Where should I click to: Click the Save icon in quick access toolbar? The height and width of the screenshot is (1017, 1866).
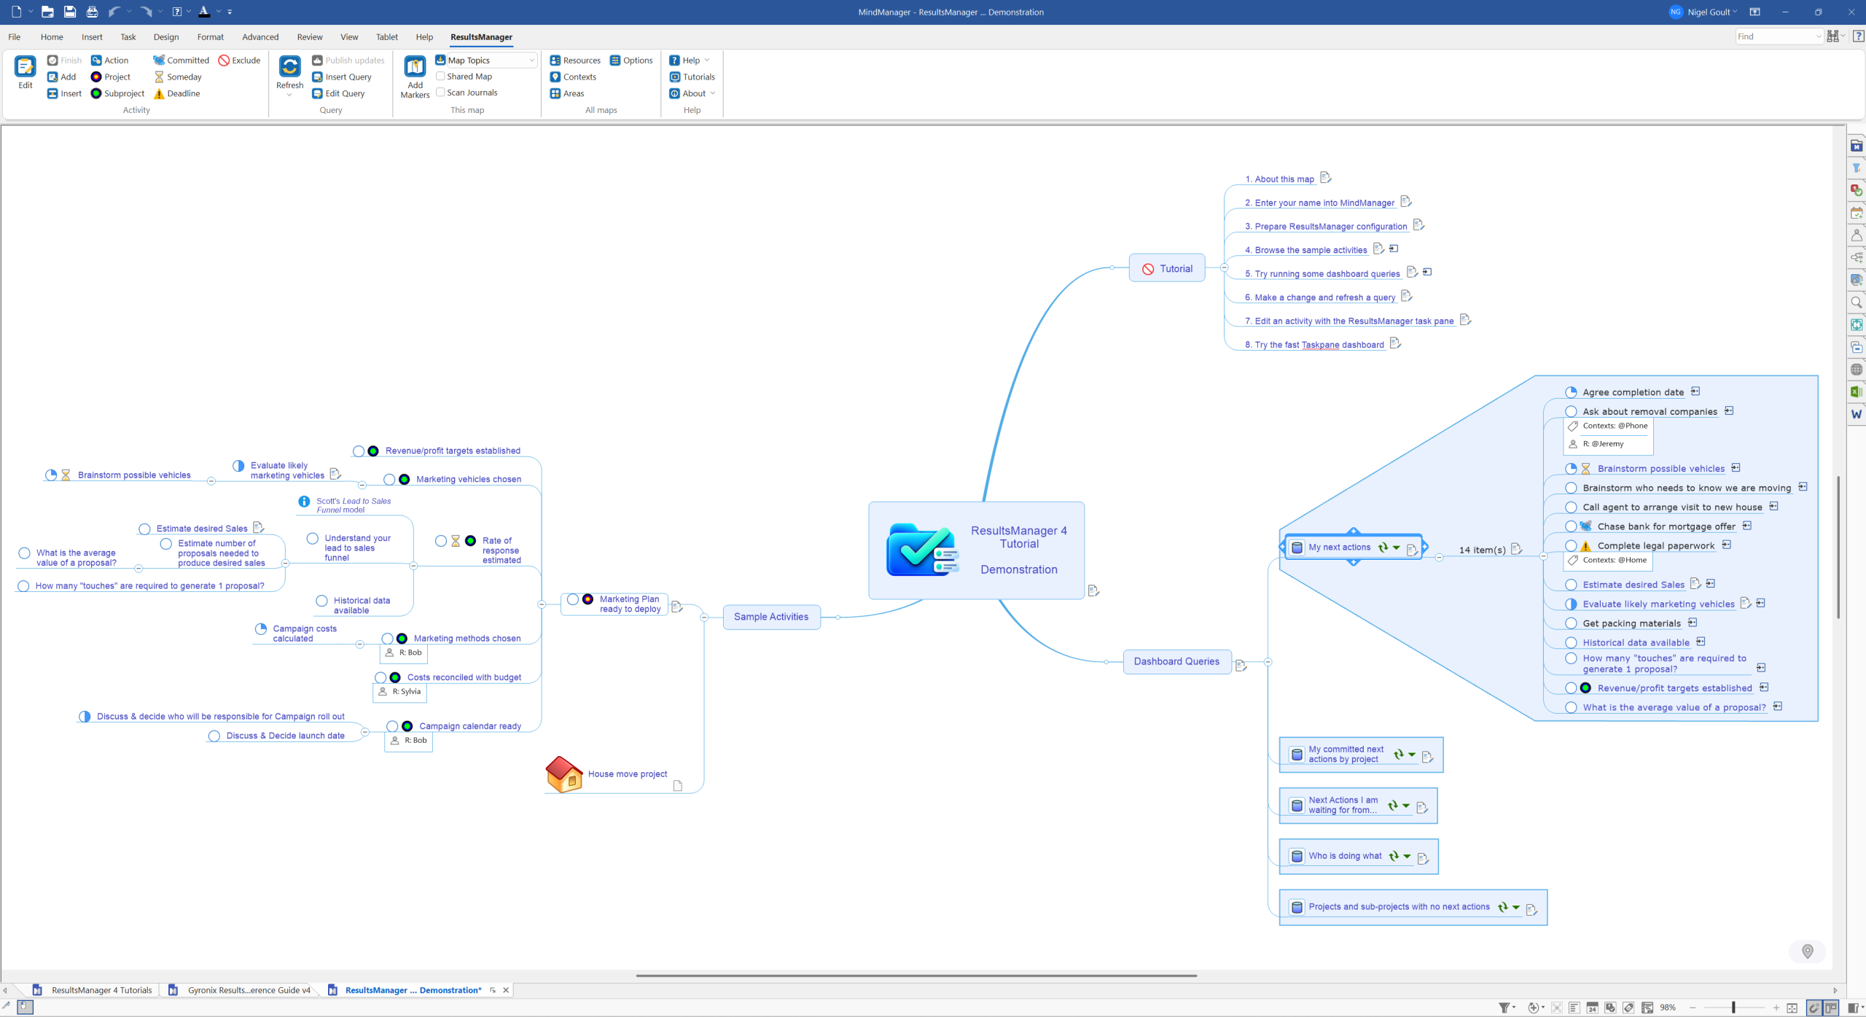click(70, 12)
